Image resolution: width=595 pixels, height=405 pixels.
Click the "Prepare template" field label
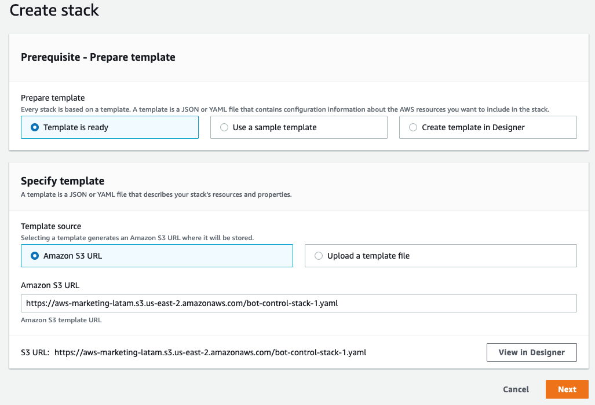(x=53, y=98)
